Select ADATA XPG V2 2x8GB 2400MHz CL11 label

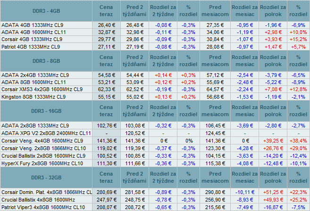(46, 133)
